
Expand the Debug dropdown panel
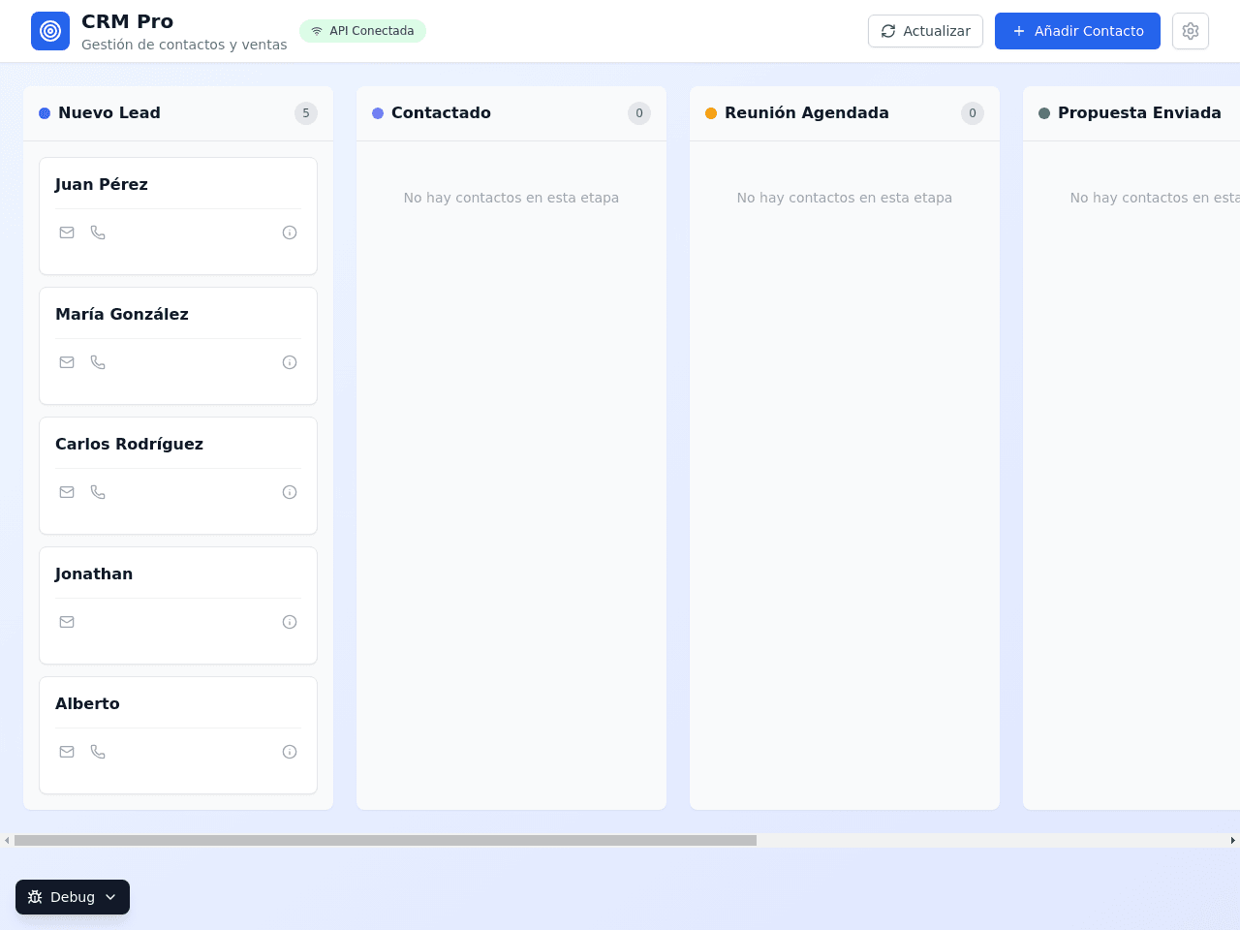pos(73,897)
